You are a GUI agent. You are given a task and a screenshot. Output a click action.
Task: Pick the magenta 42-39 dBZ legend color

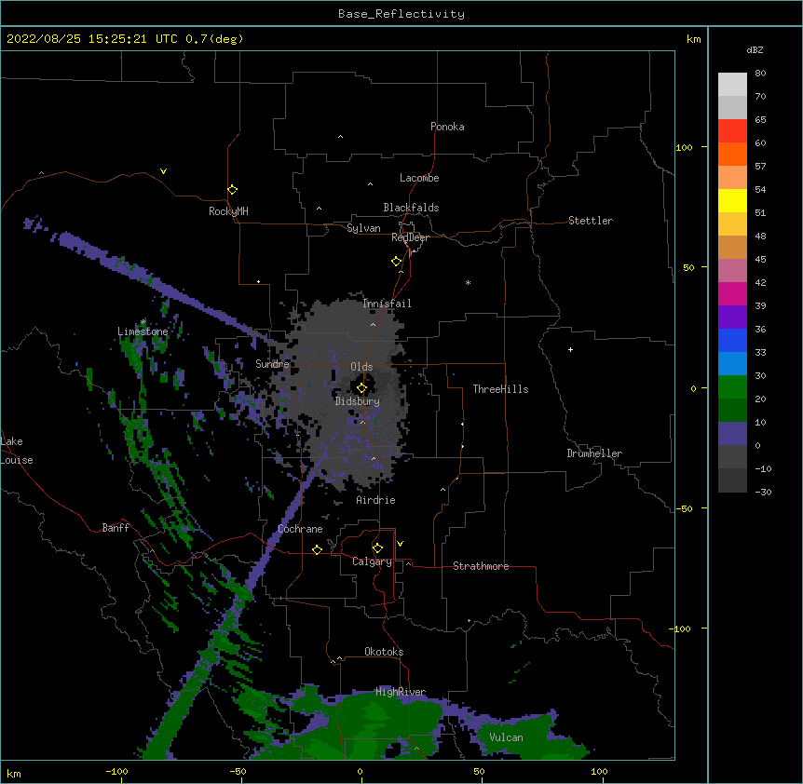732,294
